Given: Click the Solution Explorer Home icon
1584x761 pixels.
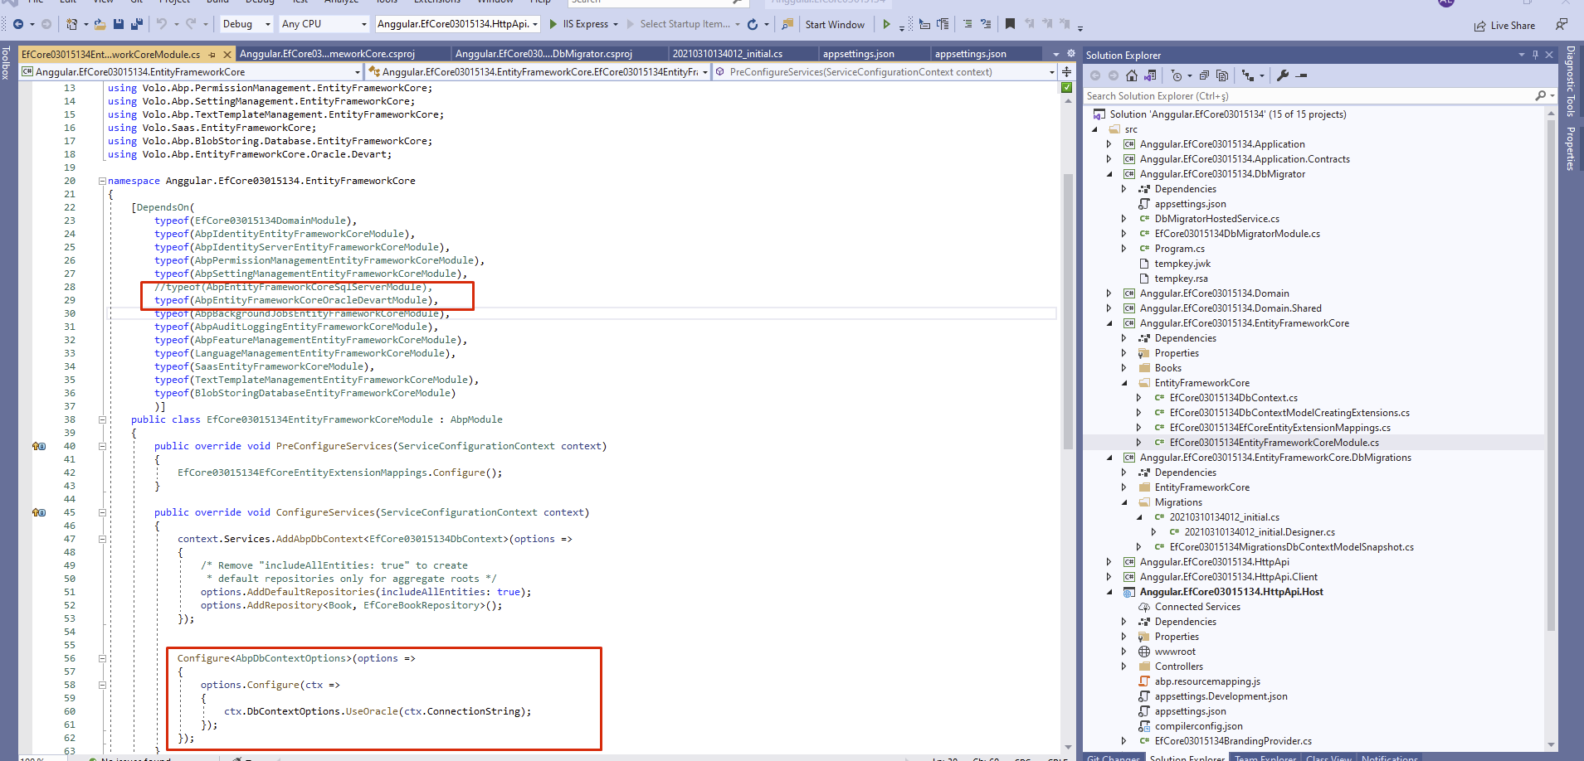Looking at the screenshot, I should 1132,75.
